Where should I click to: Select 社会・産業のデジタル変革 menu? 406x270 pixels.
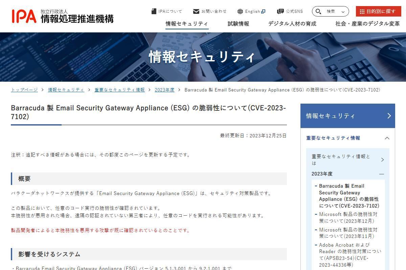click(367, 24)
